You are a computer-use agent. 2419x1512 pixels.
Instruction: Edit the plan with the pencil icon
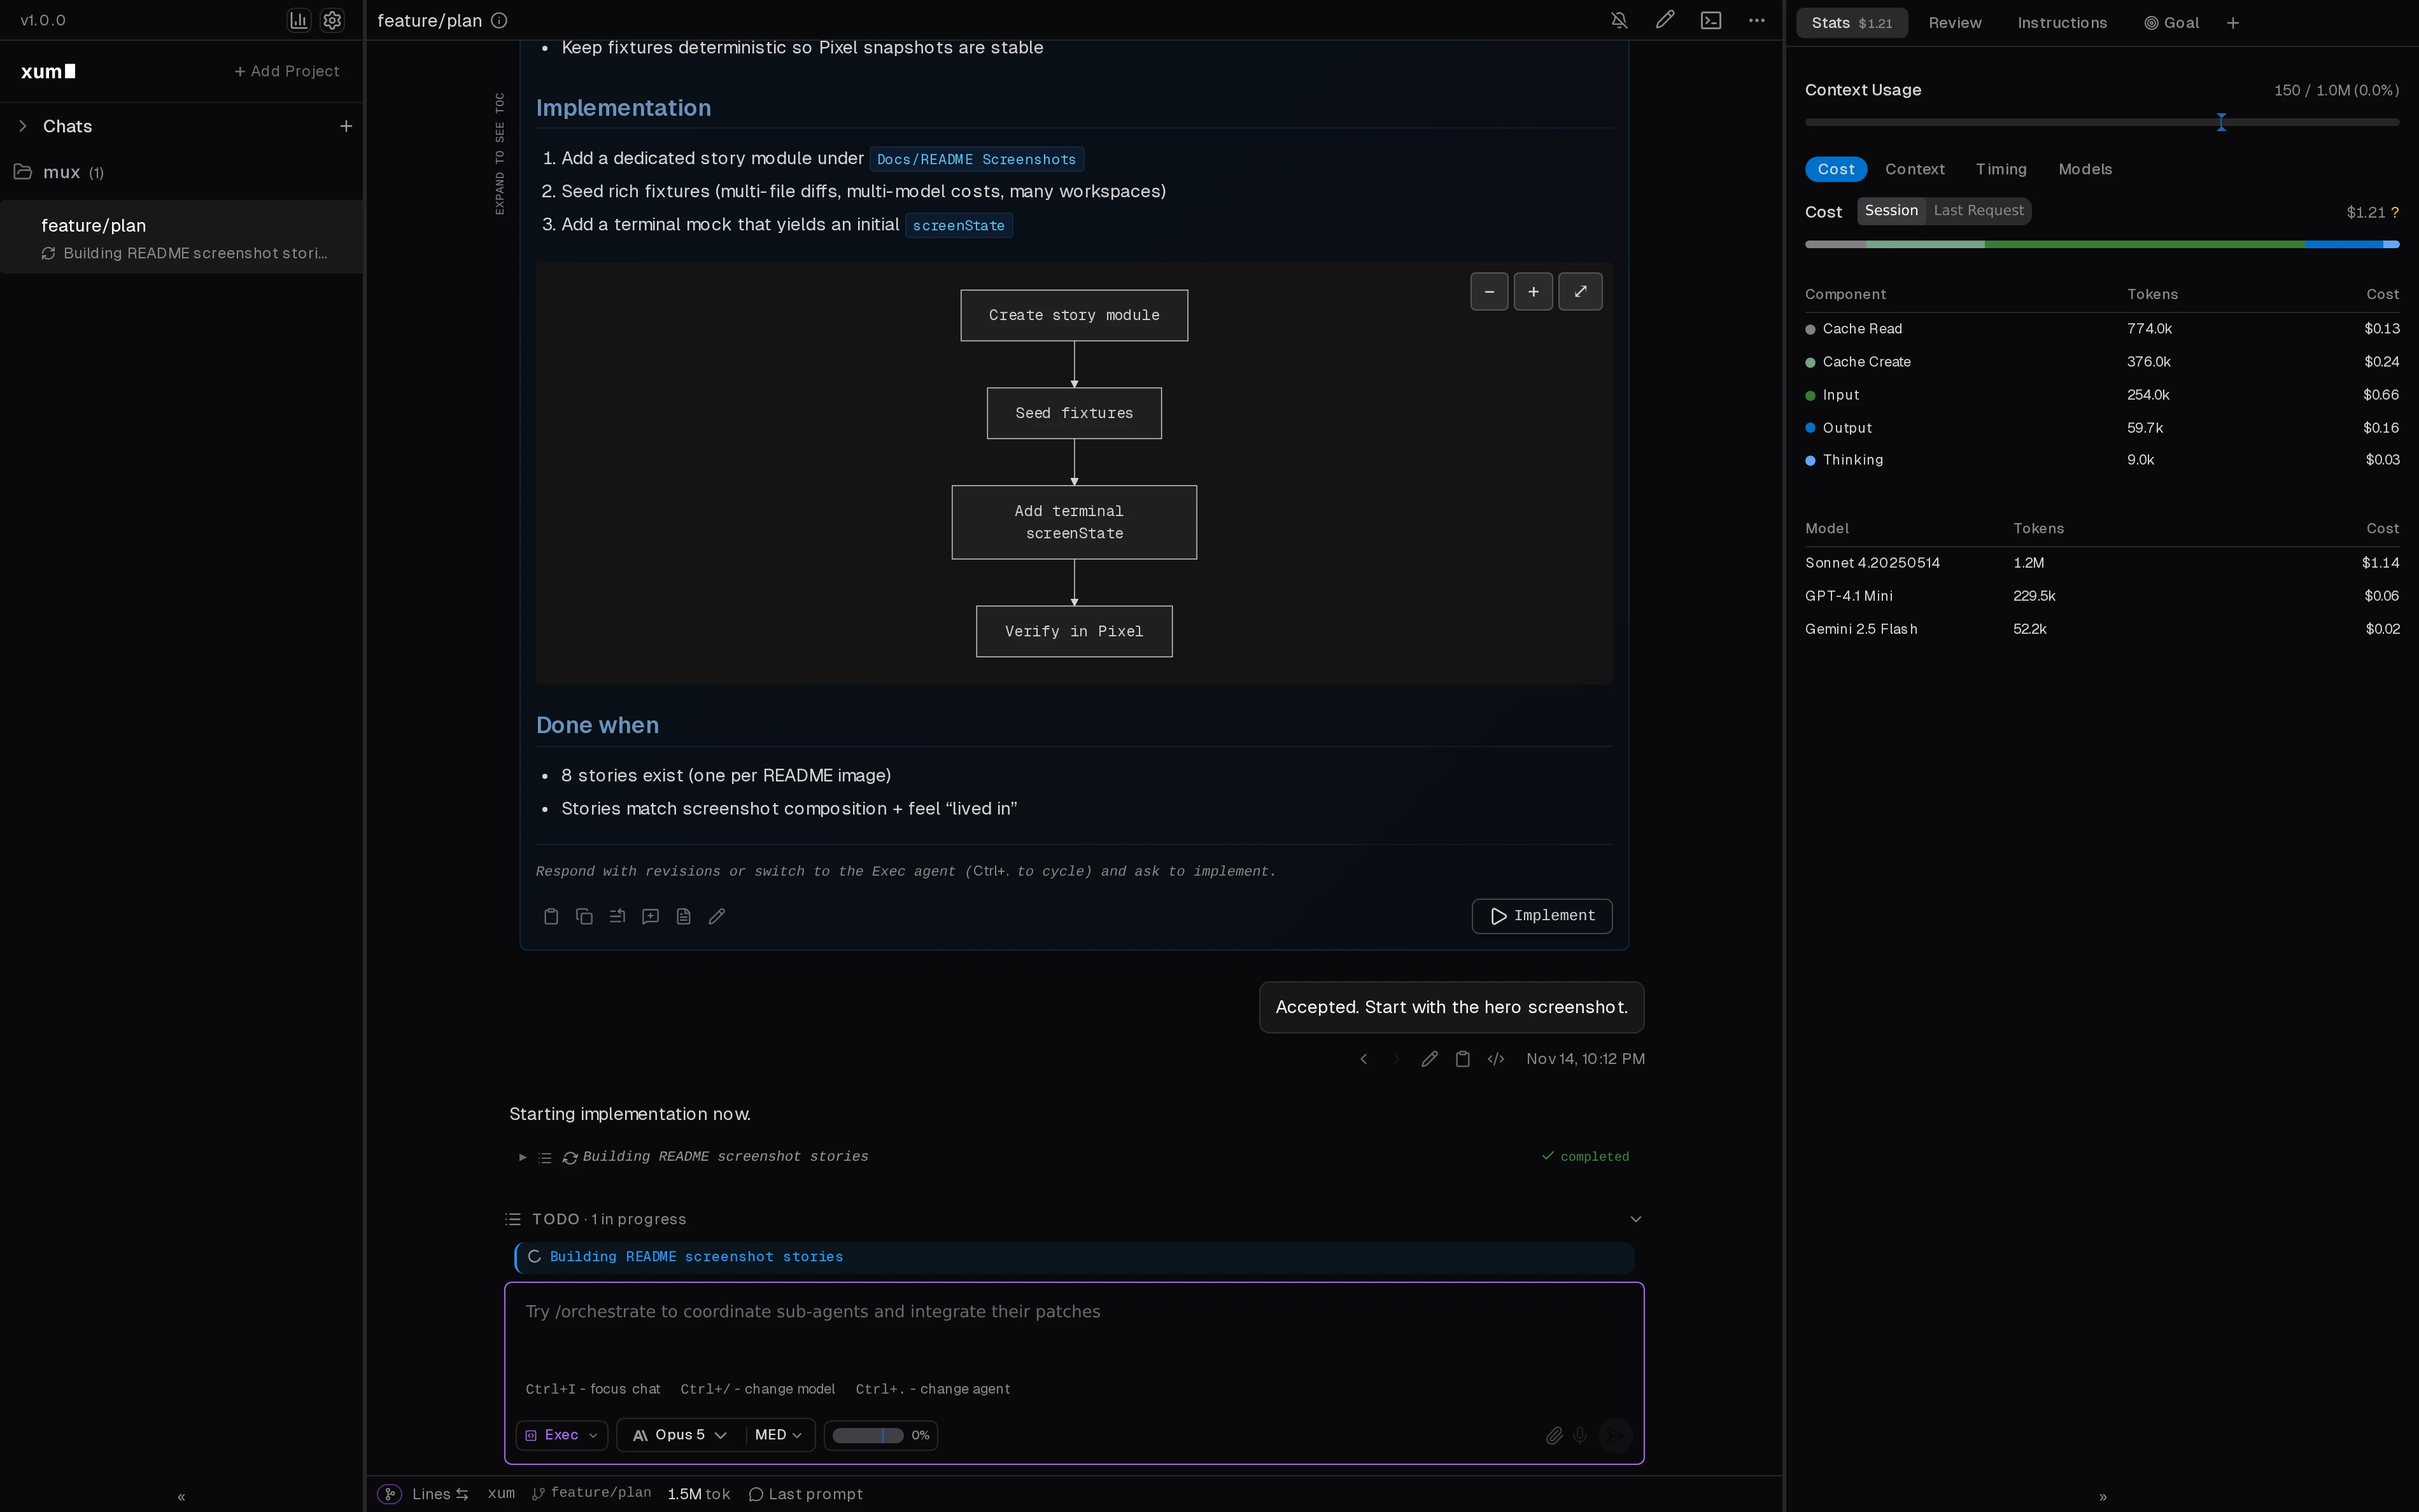(x=716, y=916)
